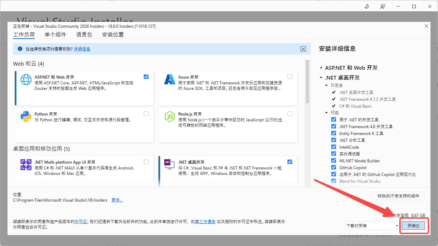Click the ASP.NET globe workload icon
This screenshot has width=438, height=246.
click(x=26, y=79)
